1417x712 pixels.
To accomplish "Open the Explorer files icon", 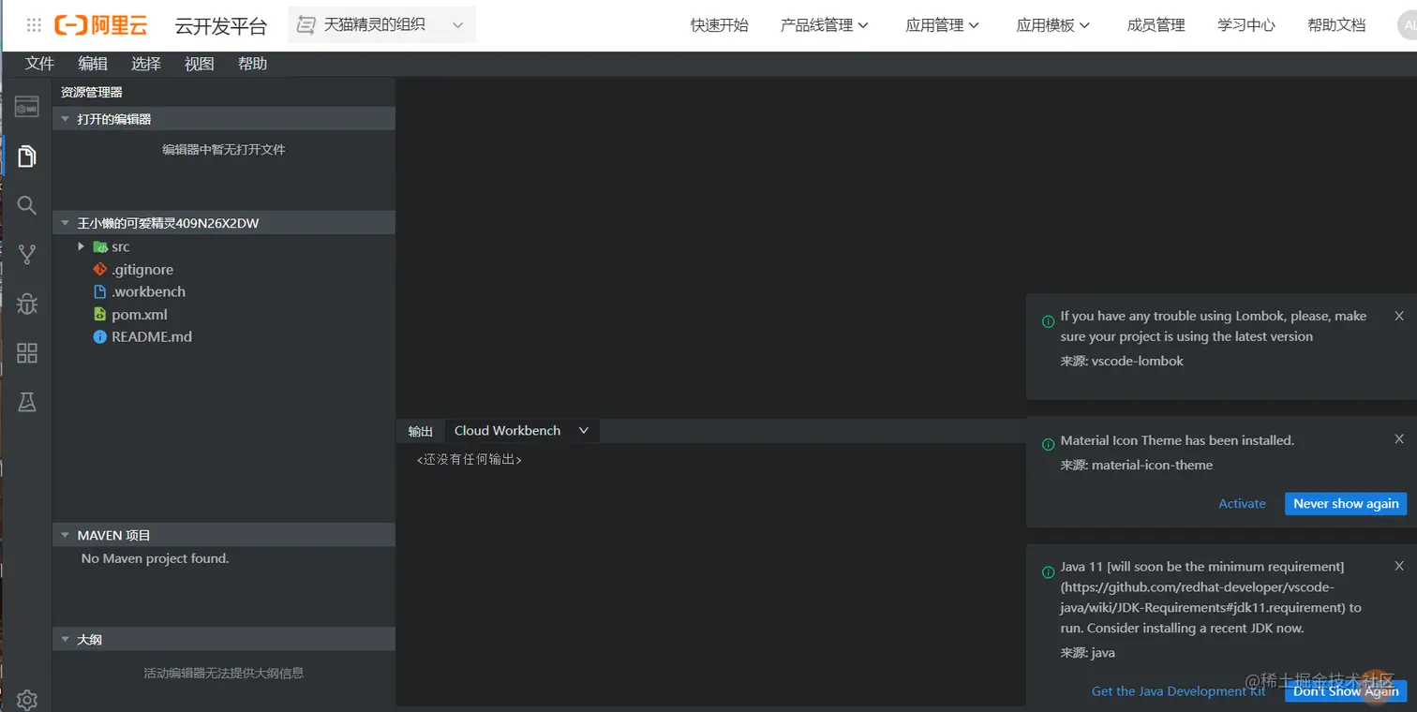I will tap(27, 156).
